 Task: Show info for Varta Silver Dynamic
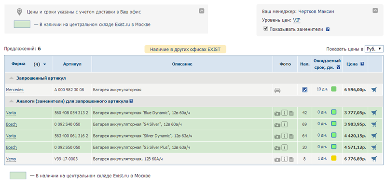coord(284,136)
